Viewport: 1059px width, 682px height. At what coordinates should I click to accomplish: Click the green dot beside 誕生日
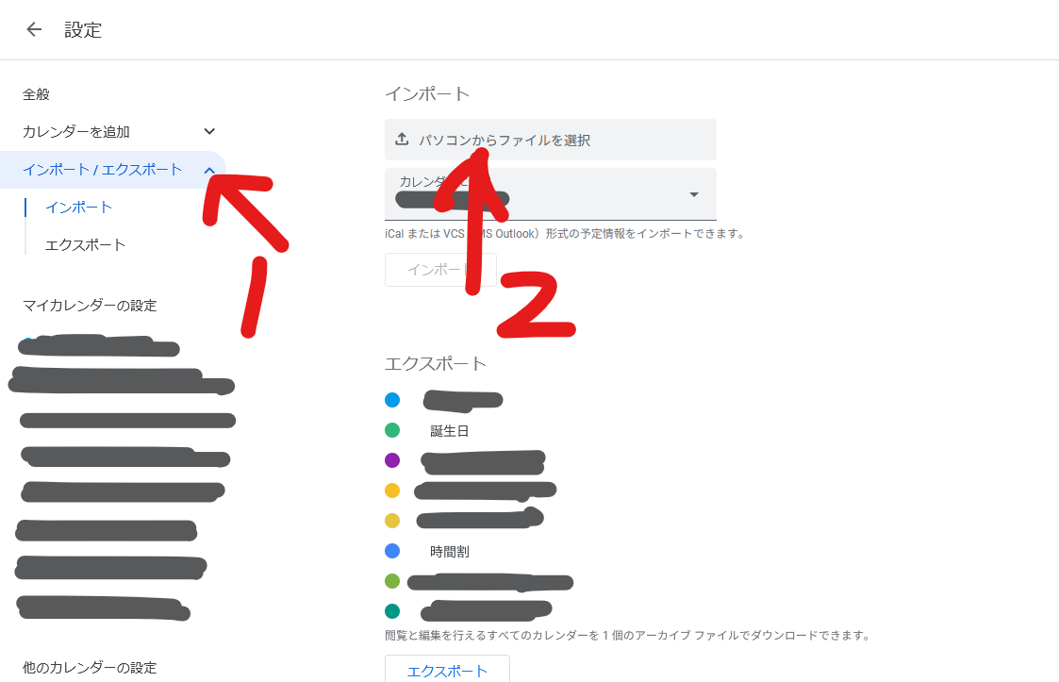(x=392, y=430)
